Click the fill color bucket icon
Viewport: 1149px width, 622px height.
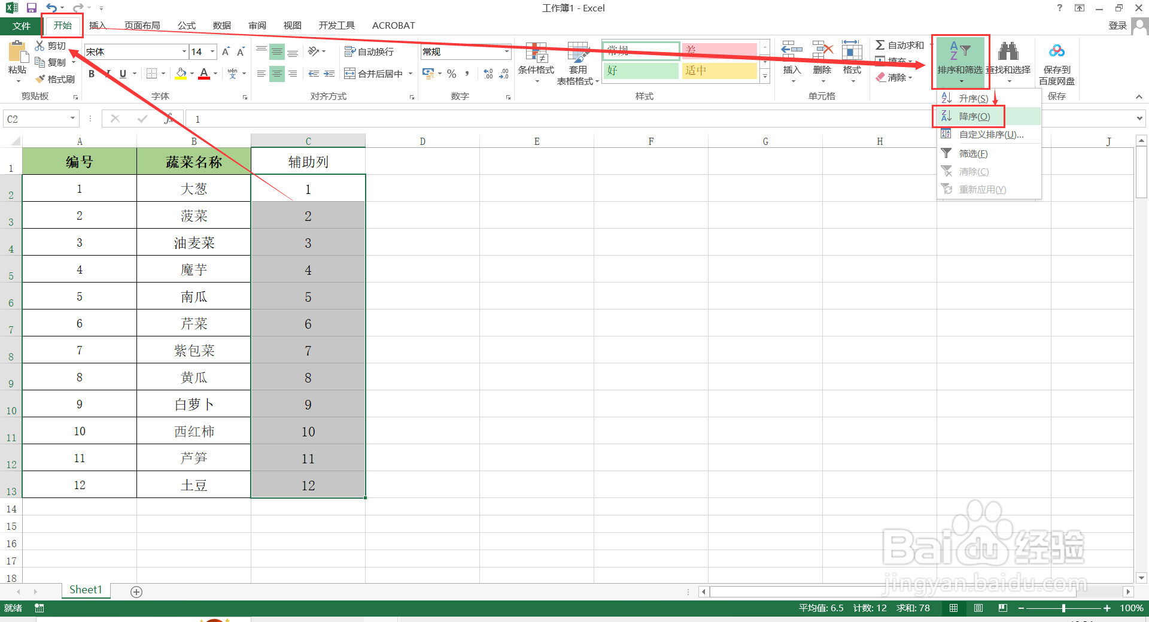(x=181, y=74)
